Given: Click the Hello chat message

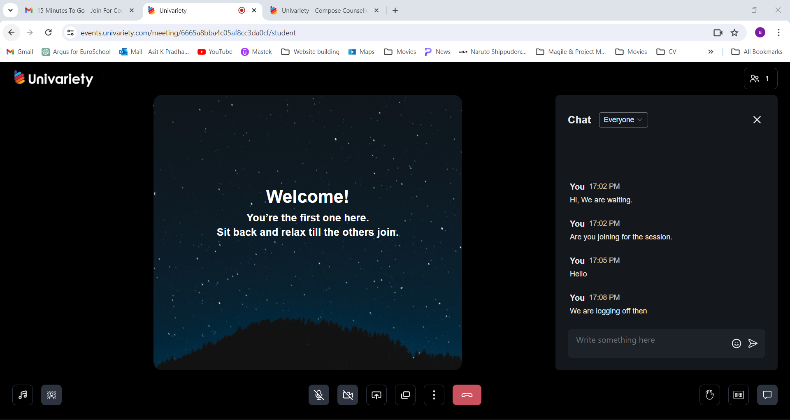Looking at the screenshot, I should (x=578, y=274).
